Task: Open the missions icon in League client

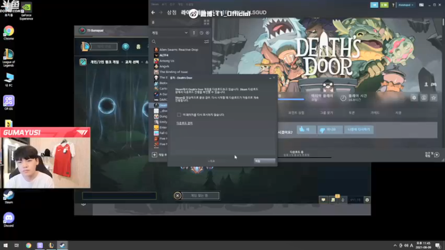Action: (x=333, y=200)
